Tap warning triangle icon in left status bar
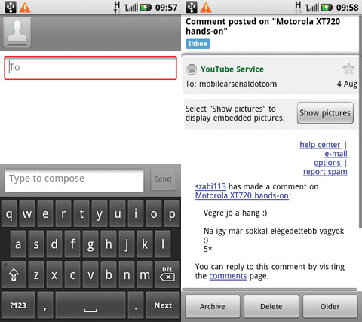Viewport: 362px width, 322px height. (25, 8)
